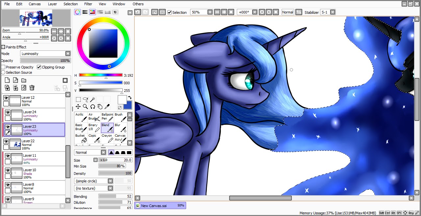
Task: Open the (no texture) dropdown
Action: pyautogui.click(x=94, y=188)
